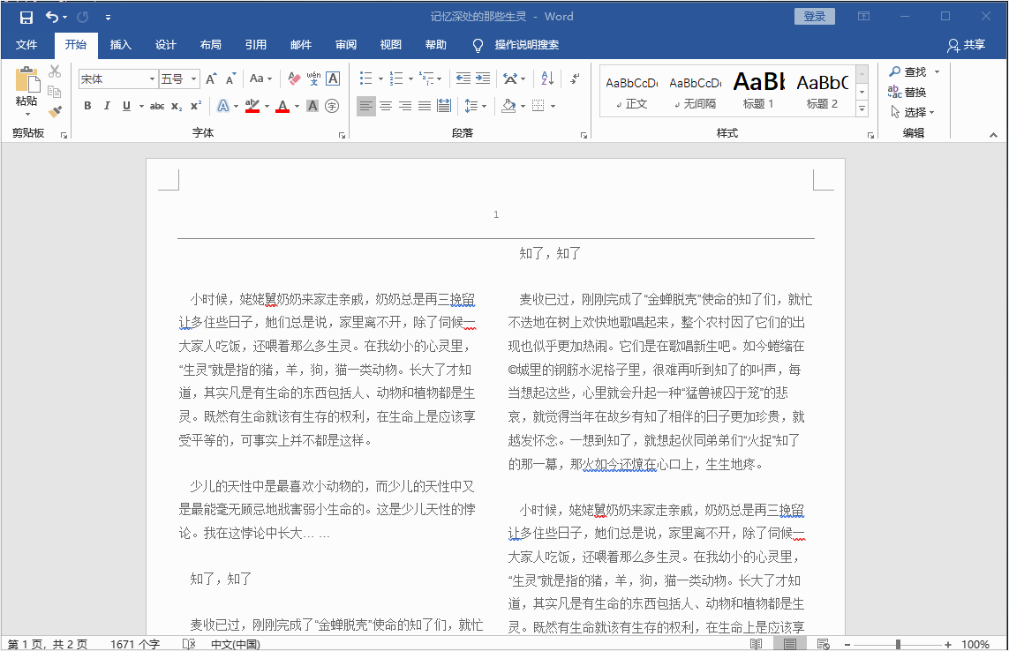This screenshot has height=651, width=1009.
Task: Click the Sort A-Z icon
Action: coord(547,79)
